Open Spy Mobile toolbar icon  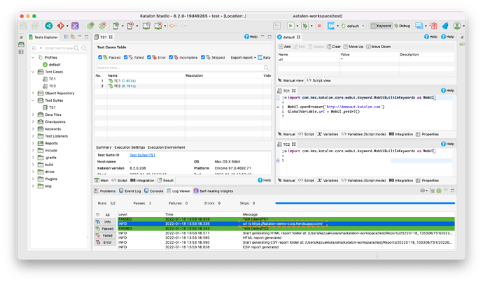click(x=115, y=26)
